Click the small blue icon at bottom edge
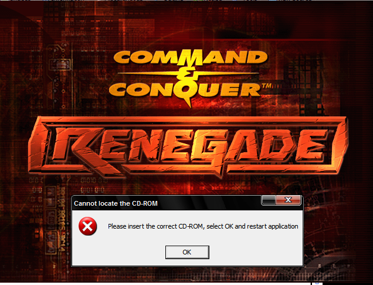Viewport: 373px width, 285px height. (317, 284)
